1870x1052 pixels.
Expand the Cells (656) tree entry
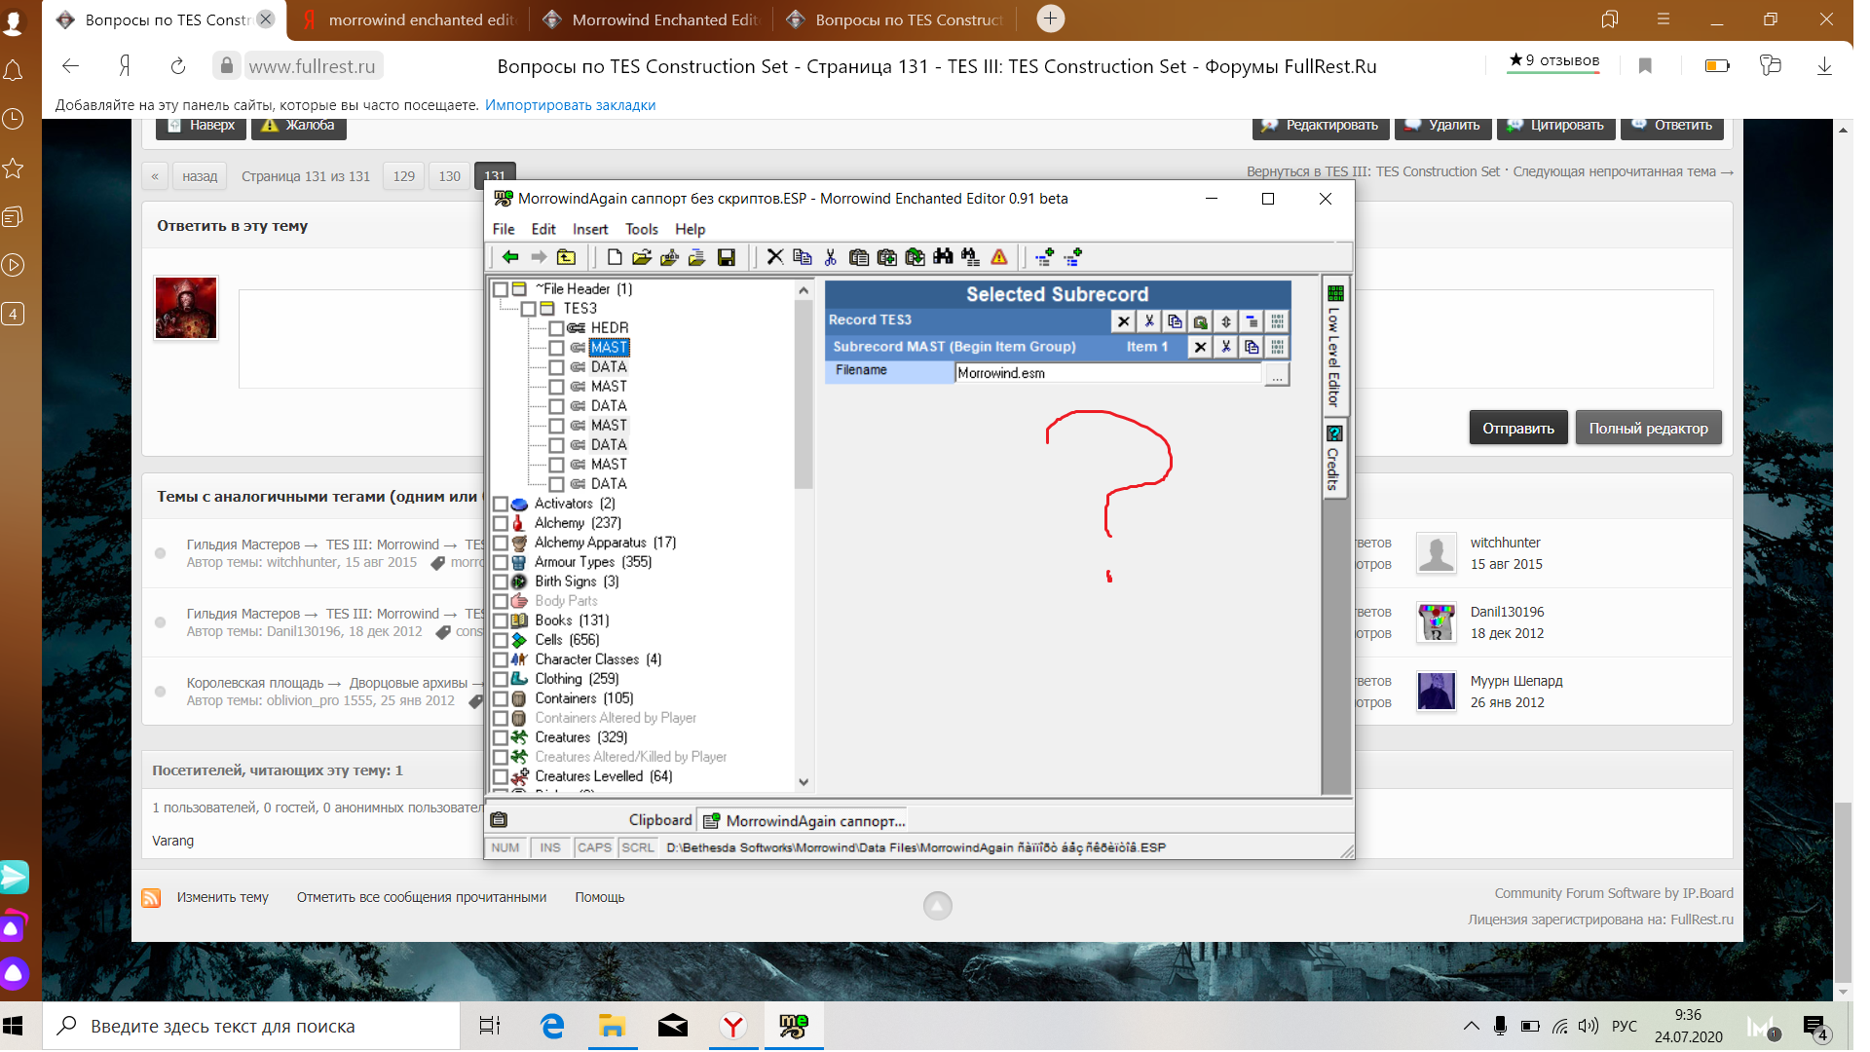coord(567,640)
